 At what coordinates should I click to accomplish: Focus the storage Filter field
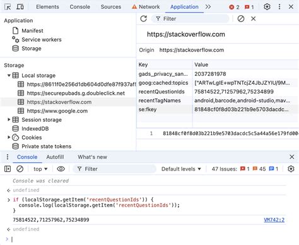191,19
